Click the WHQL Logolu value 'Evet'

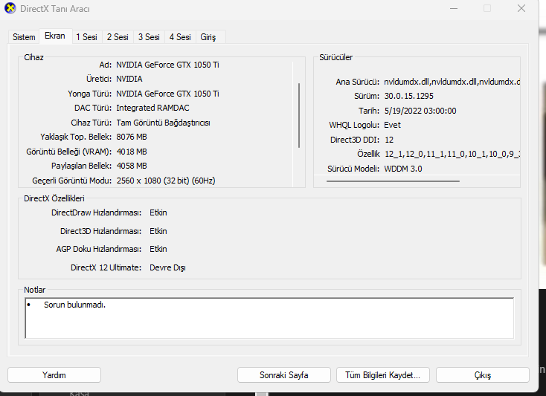(x=393, y=125)
